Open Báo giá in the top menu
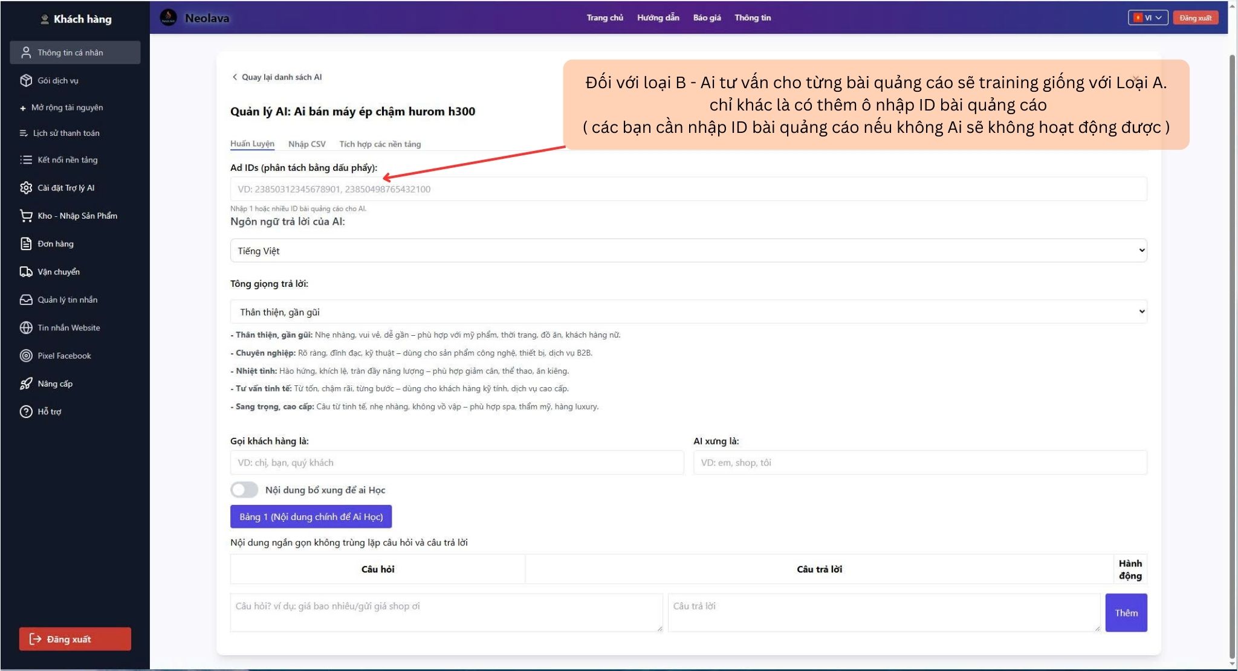This screenshot has height=671, width=1238. [707, 18]
